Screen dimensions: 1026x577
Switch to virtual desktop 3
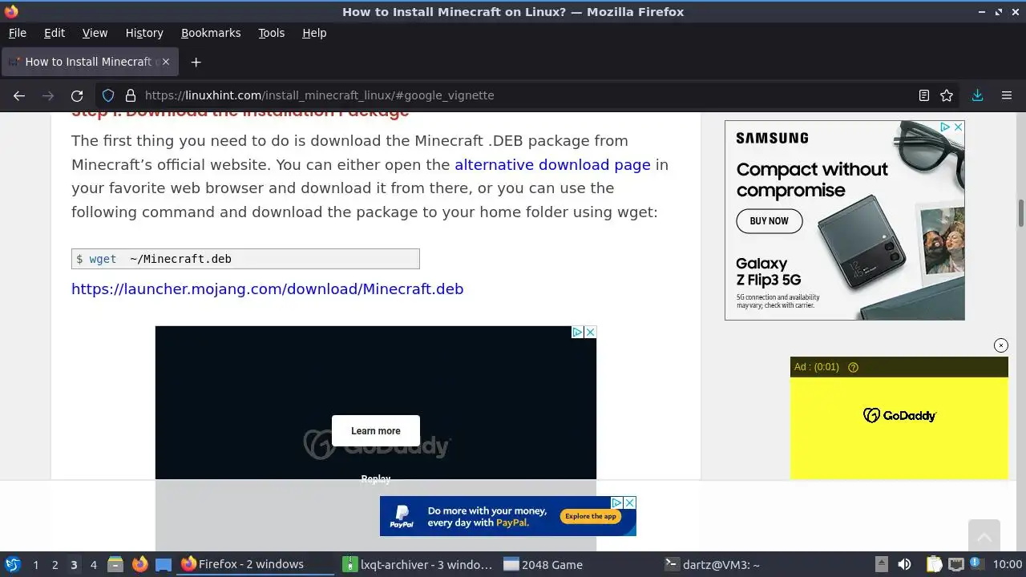(x=74, y=564)
